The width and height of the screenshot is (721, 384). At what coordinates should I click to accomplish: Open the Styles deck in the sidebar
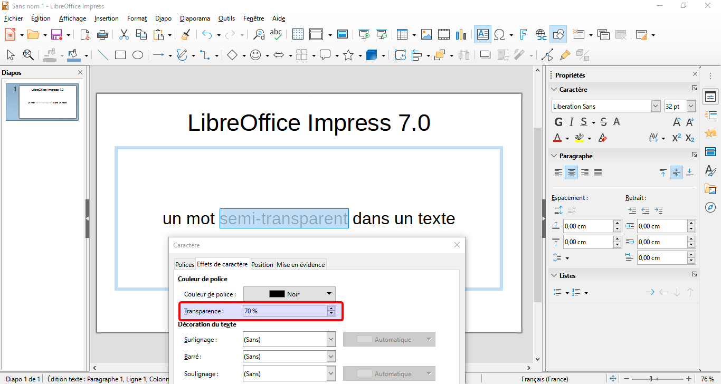(x=710, y=170)
